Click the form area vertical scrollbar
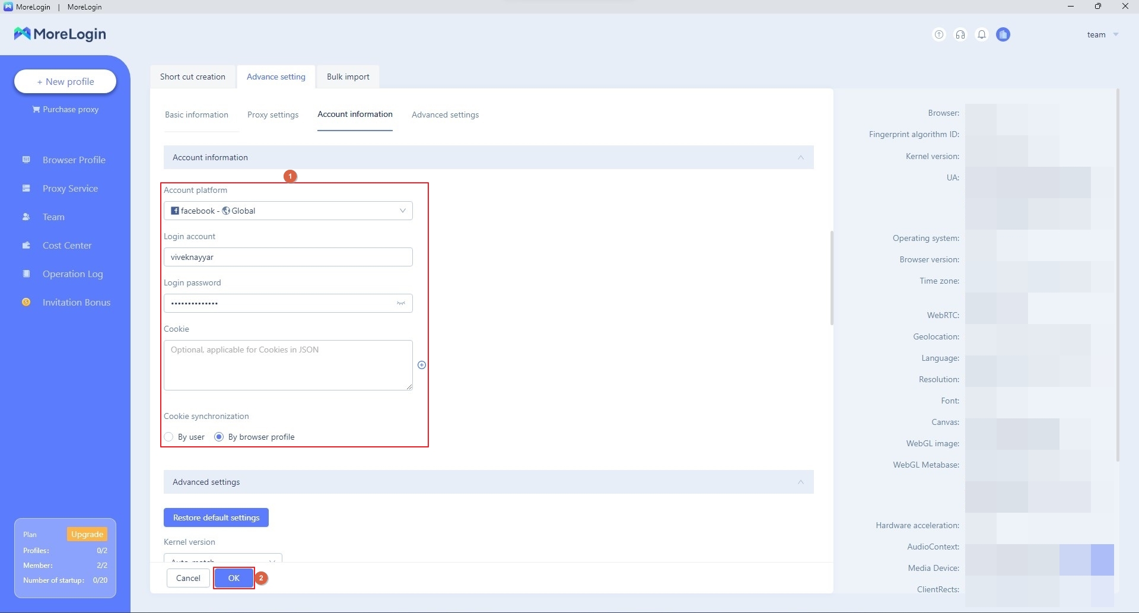 point(832,278)
